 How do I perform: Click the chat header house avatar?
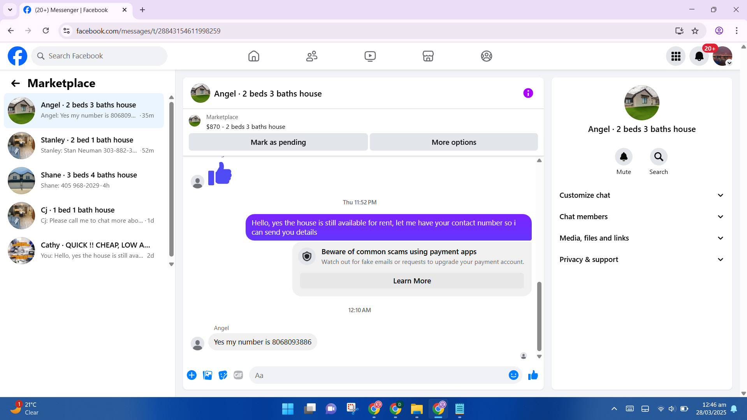pyautogui.click(x=200, y=93)
